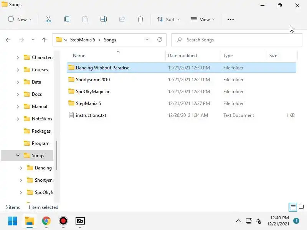Sort by Size column header
Image resolution: width=307 pixels, height=230 pixels.
[x=282, y=55]
